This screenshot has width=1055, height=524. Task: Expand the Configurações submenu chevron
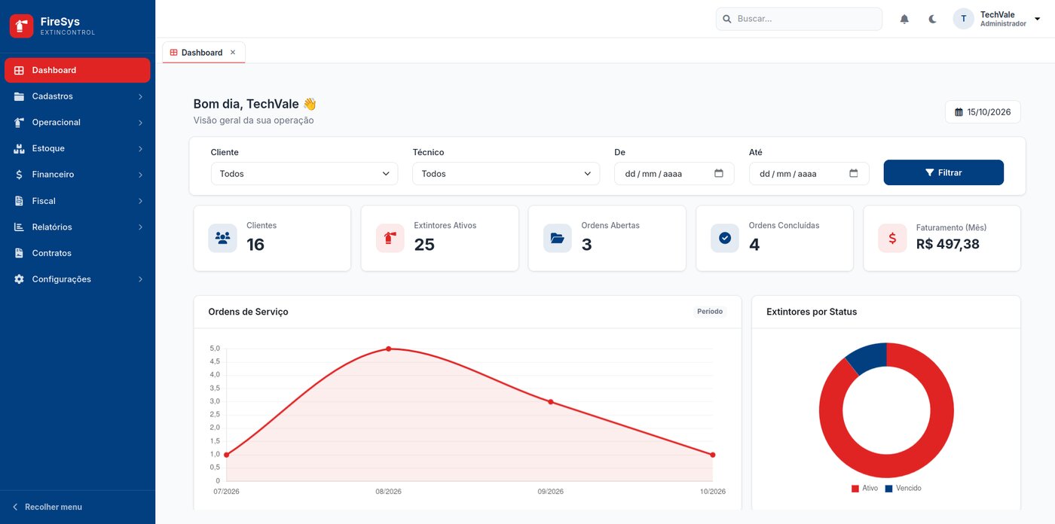(x=140, y=279)
